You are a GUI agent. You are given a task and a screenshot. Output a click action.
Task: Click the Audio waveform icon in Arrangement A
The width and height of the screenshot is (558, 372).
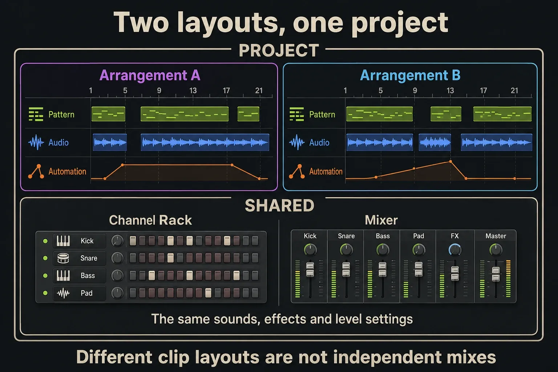pyautogui.click(x=36, y=142)
